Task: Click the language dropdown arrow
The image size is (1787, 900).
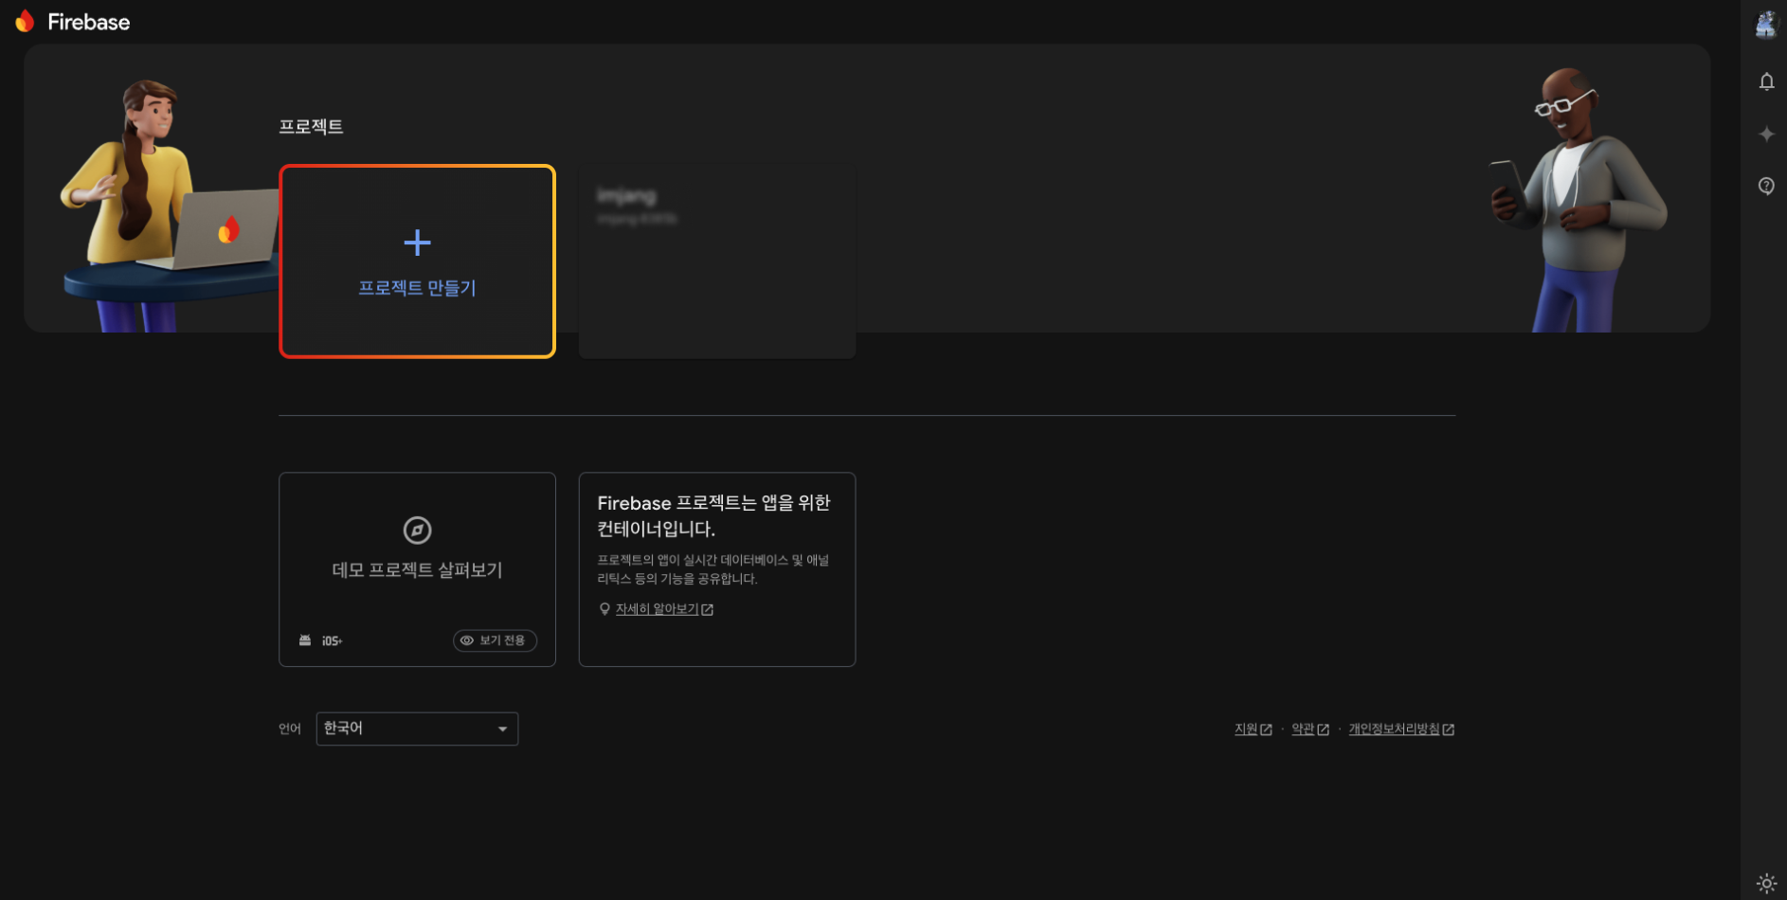Action: [502, 729]
